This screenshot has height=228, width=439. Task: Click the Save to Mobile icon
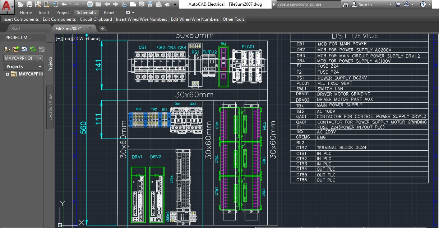coord(55,4)
